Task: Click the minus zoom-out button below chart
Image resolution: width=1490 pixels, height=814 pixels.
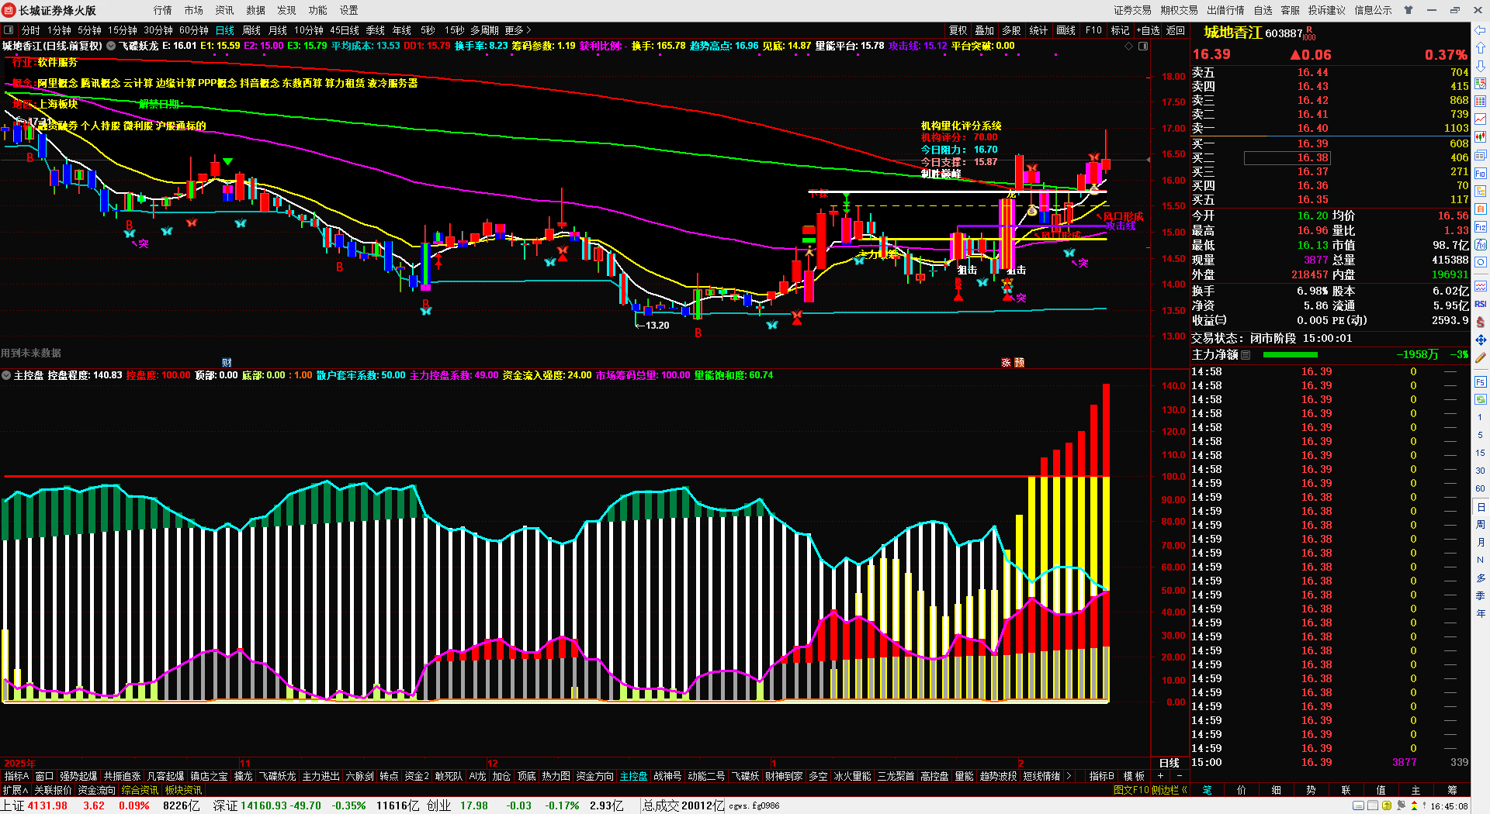Action: click(x=1180, y=776)
